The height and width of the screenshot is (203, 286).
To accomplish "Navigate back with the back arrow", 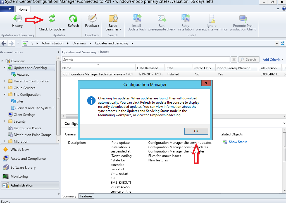I will [x=4, y=43].
